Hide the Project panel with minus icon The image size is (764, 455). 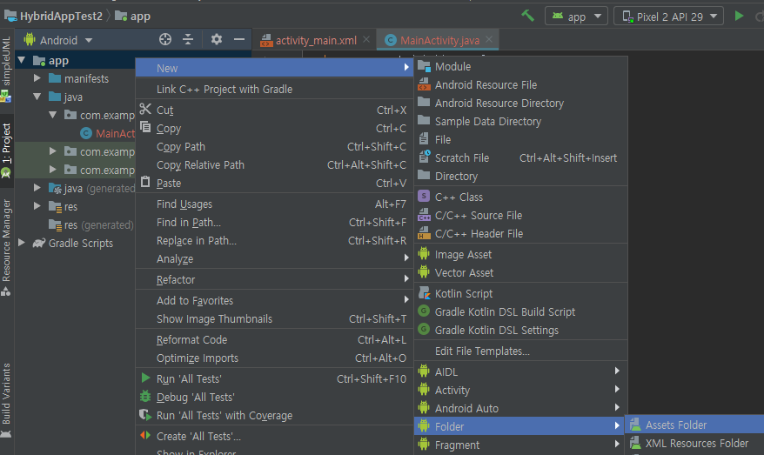(x=238, y=39)
